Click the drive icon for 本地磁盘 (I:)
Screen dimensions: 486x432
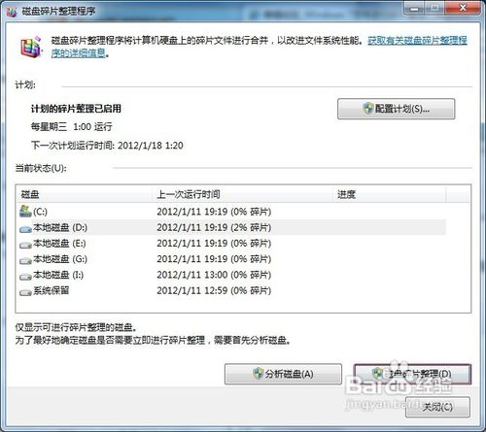click(x=25, y=276)
